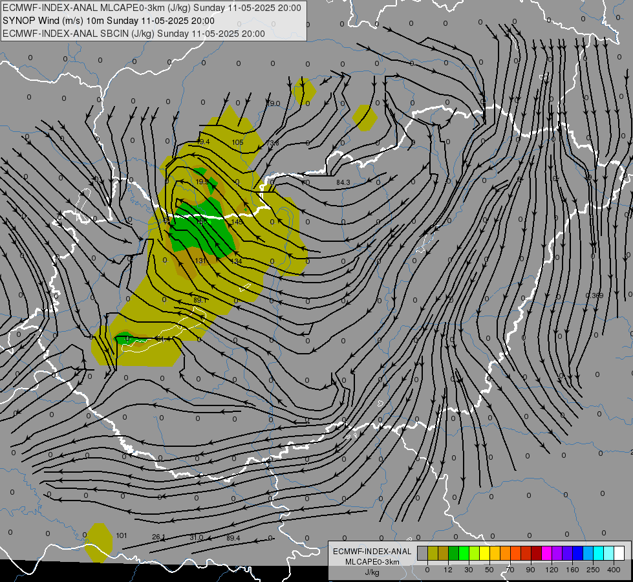
Task: Click the pure yellow legend swatch before 50
Action: 485,553
